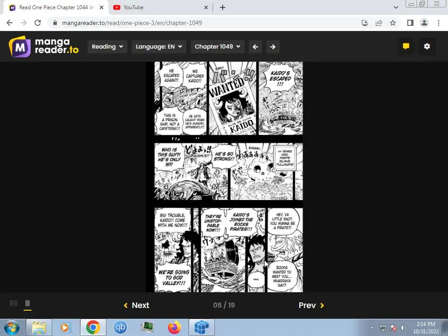Screen dimensions: 448x336
Task: Click the install app icon in address bar
Action: point(365,23)
